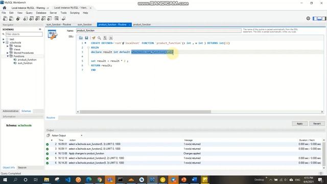Clear output list icon in Output panel
This screenshot has width=327, height=184.
point(48,135)
